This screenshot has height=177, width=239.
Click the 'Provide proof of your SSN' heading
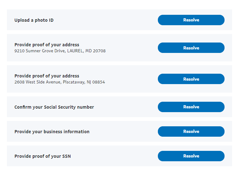click(x=42, y=156)
